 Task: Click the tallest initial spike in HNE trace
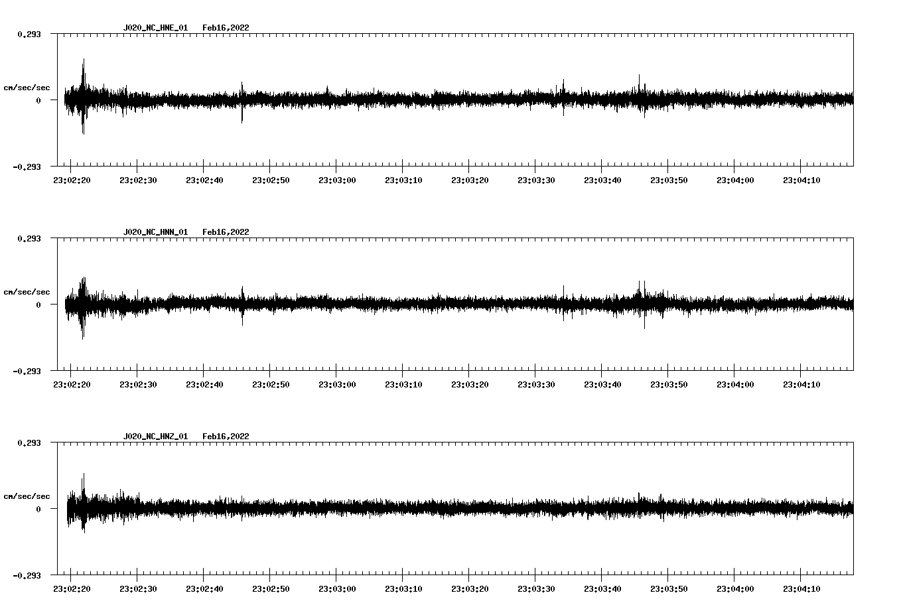tap(84, 96)
